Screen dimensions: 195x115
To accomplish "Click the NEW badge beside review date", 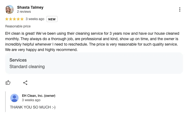I will click(x=52, y=19).
